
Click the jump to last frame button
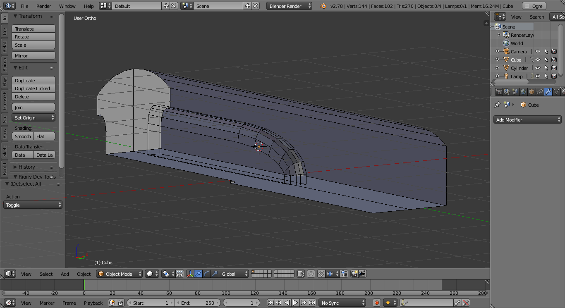click(312, 303)
